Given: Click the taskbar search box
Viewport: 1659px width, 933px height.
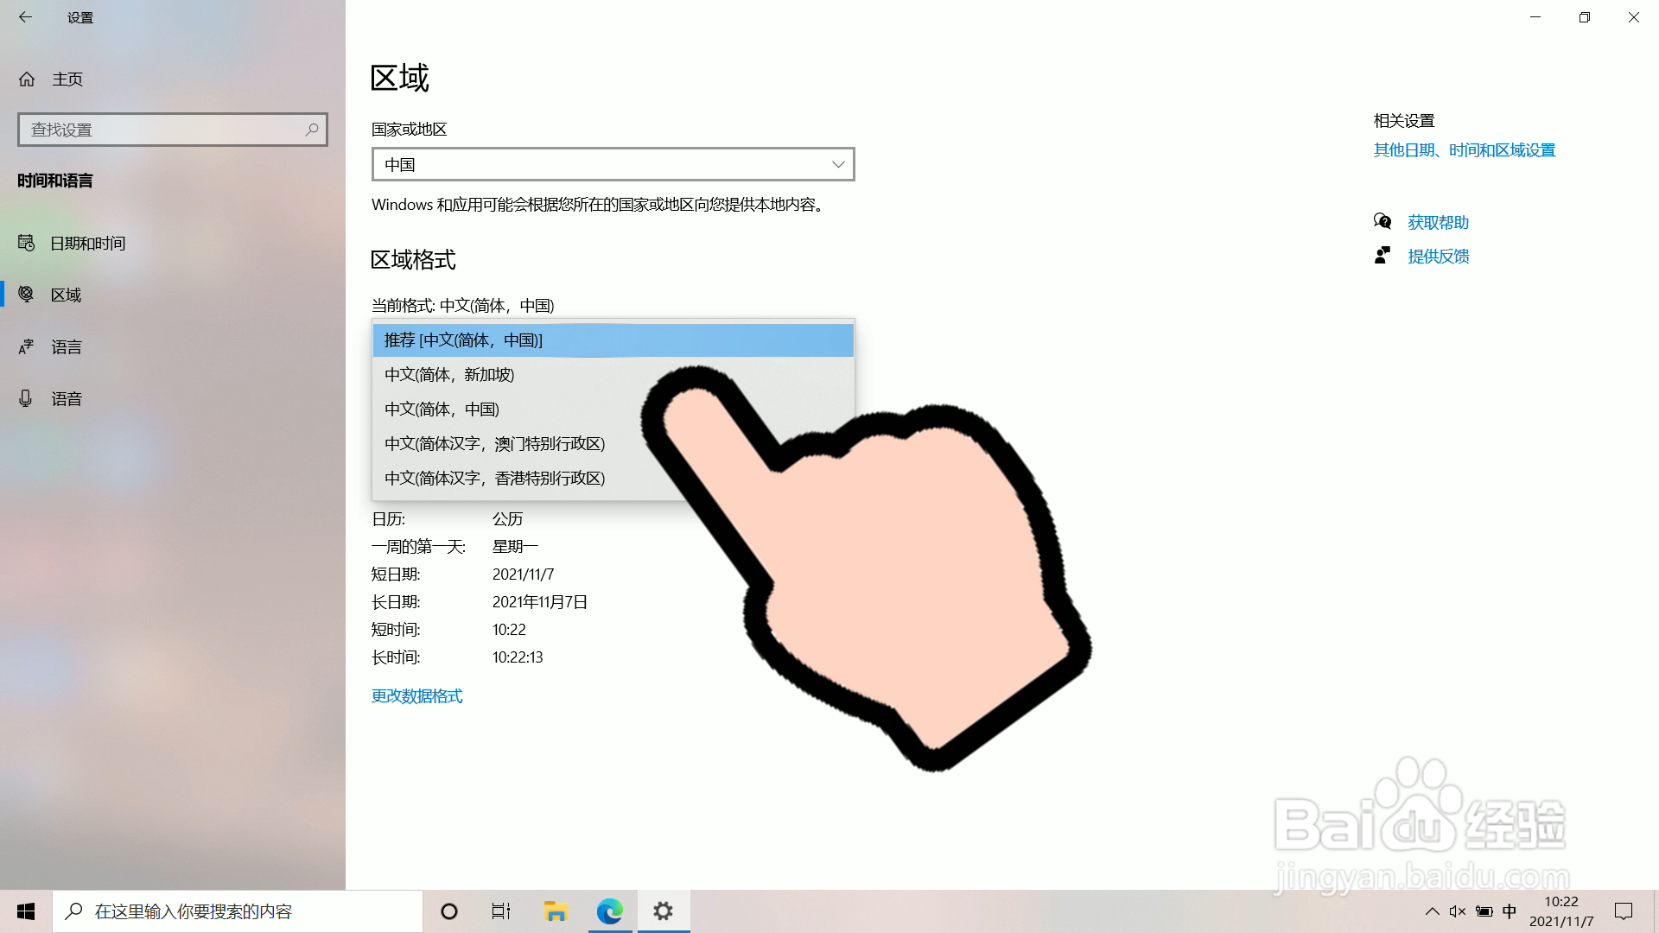Looking at the screenshot, I should 238,911.
